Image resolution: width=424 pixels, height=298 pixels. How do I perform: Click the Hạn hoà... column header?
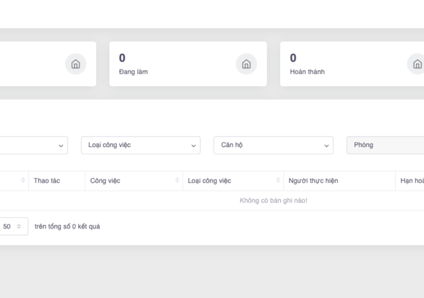click(x=411, y=181)
